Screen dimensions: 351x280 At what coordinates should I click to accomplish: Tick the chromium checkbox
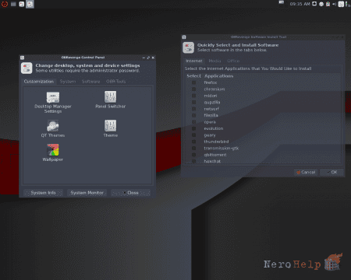tap(193, 89)
